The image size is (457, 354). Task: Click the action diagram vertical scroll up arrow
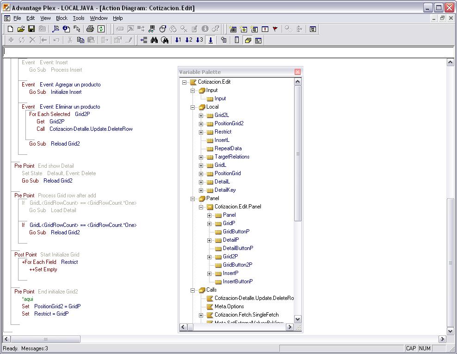[x=451, y=62]
